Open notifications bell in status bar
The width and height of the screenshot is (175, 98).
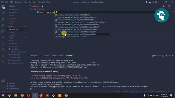[172, 92]
